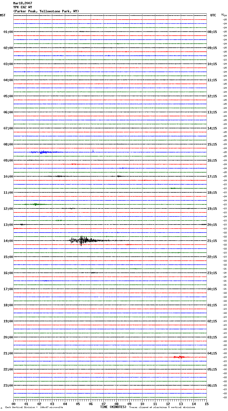The width and height of the screenshot is (228, 411).
Task: Click the DC column header
Action: tap(223, 14)
